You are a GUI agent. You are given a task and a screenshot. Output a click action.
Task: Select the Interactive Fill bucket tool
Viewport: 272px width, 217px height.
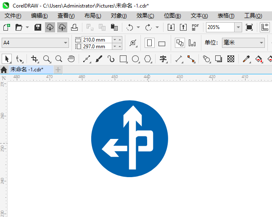click(259, 59)
